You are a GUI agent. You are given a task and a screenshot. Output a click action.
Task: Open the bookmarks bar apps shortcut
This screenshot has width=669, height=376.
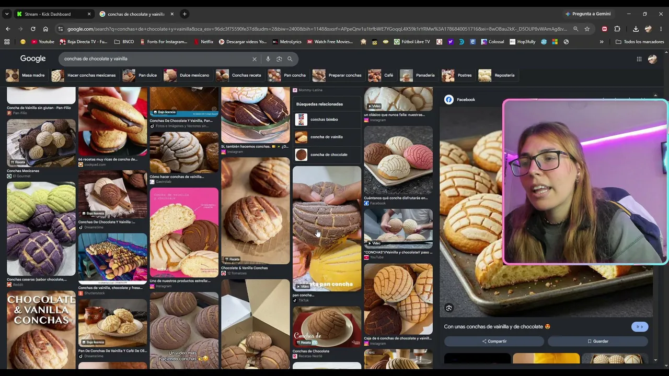(x=7, y=42)
